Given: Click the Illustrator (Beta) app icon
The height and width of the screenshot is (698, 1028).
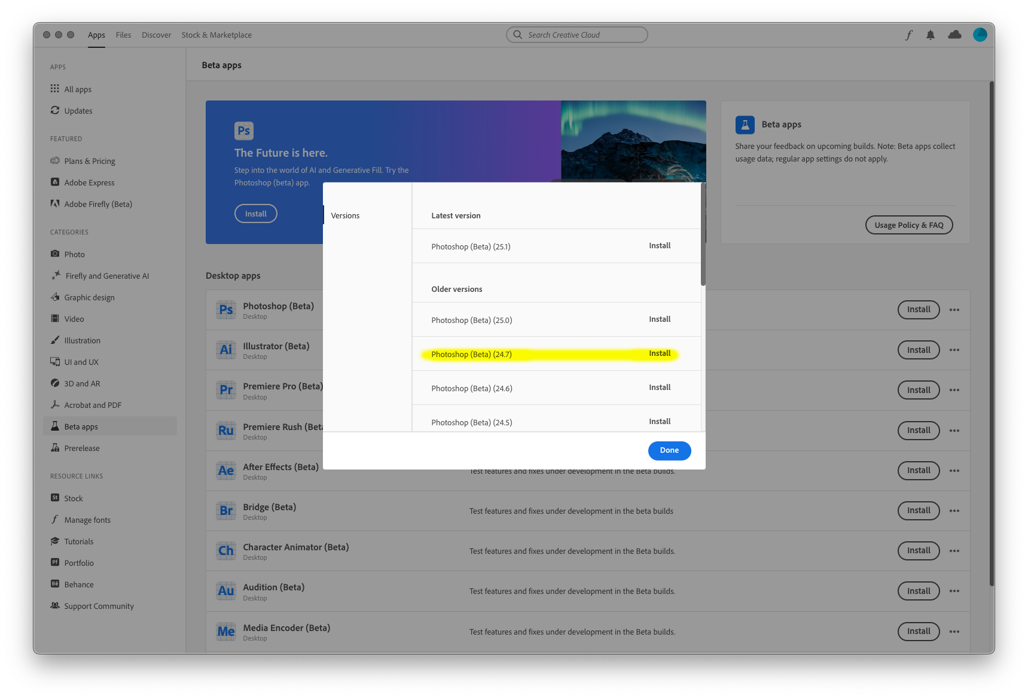Looking at the screenshot, I should pos(225,350).
